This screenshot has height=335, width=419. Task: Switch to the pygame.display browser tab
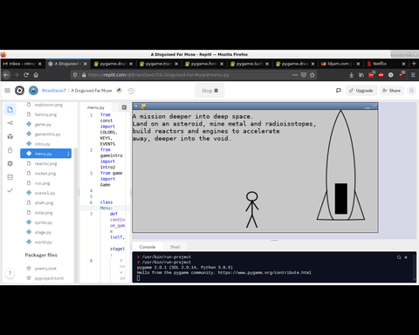click(113, 64)
